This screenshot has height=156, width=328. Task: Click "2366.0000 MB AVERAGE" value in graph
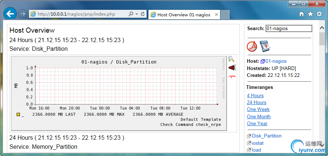(158, 115)
